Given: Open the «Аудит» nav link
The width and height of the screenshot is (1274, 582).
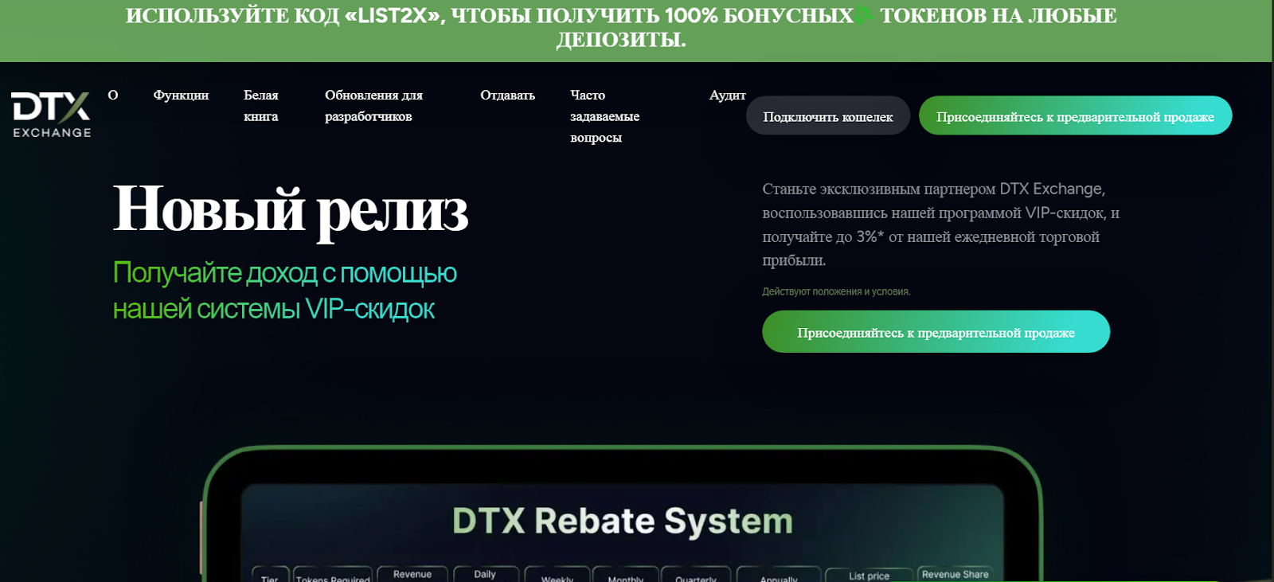Looking at the screenshot, I should (x=727, y=95).
